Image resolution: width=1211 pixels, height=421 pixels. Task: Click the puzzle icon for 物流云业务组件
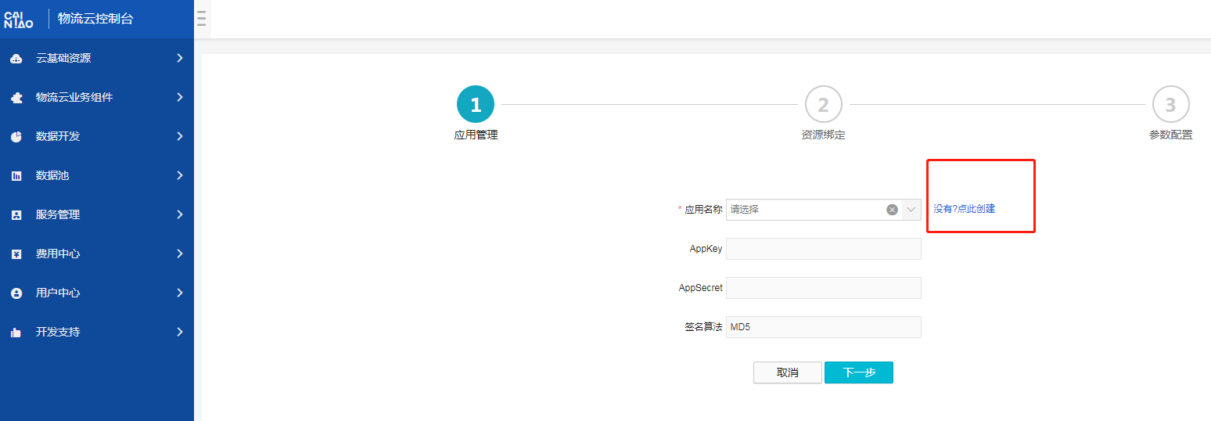(x=16, y=98)
